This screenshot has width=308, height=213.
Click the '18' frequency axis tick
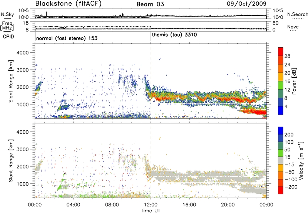point(26,23)
